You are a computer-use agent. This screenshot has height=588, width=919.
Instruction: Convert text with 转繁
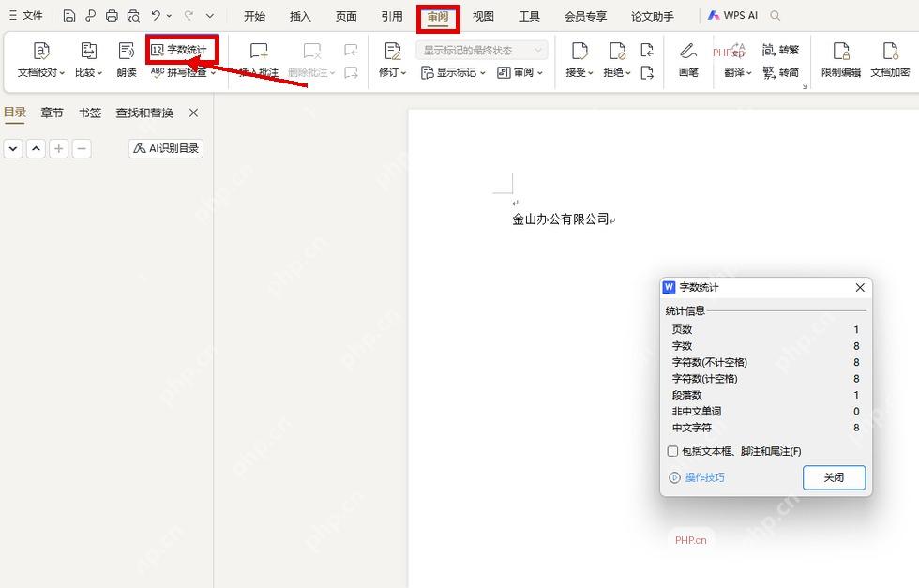point(780,50)
